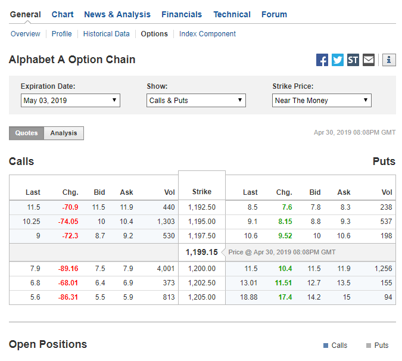
Task: Click current price 1,199.15
Action: pos(202,253)
